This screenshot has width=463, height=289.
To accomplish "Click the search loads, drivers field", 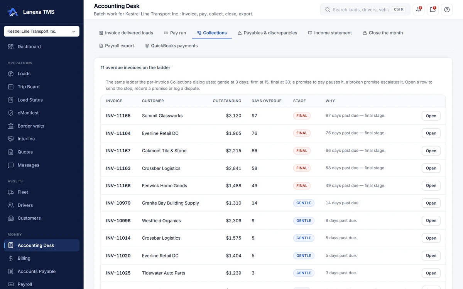I will pos(365,10).
